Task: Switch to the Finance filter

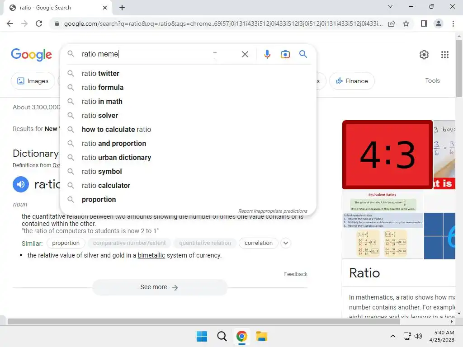Action: pos(352,81)
